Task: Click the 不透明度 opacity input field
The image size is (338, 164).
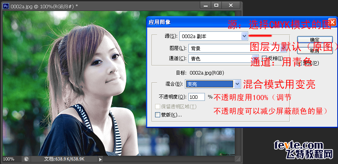Action: 197,97
